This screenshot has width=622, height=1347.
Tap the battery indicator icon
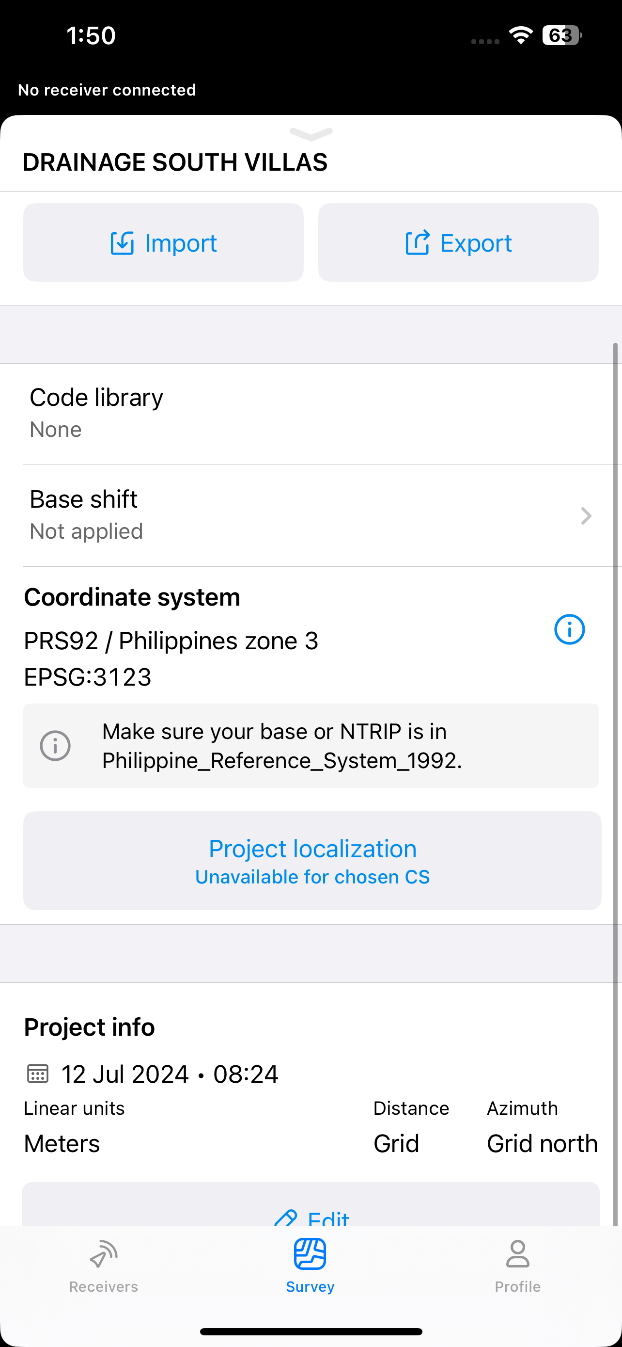(562, 35)
